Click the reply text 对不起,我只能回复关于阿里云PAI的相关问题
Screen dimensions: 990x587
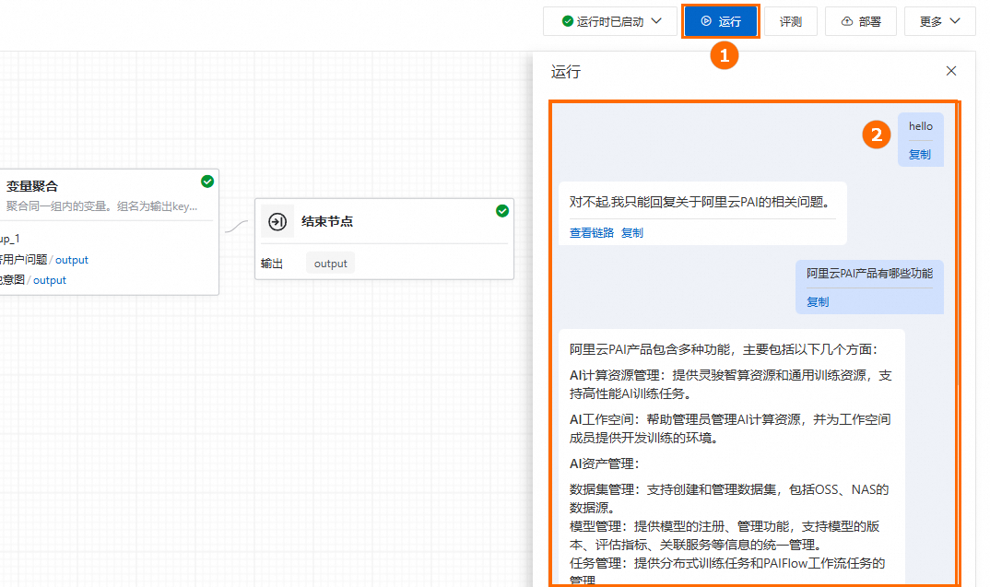(x=702, y=202)
